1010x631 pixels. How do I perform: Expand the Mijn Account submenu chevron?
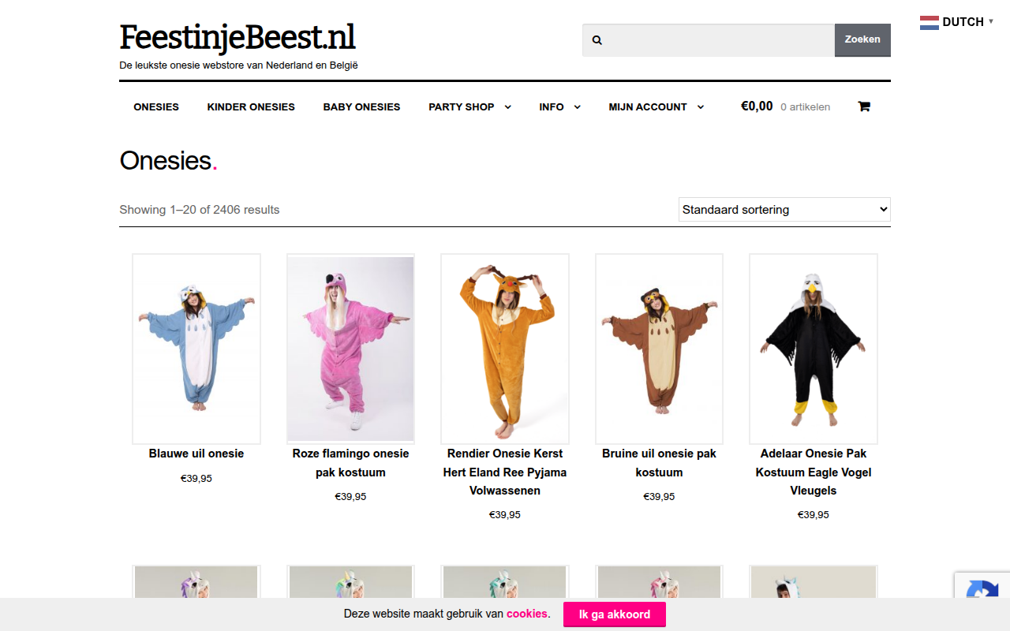coord(700,107)
